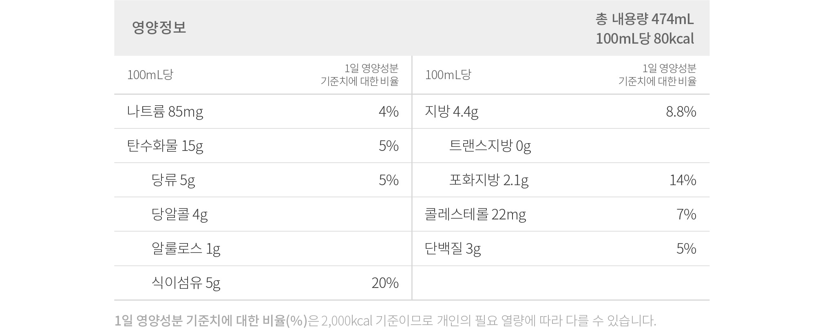Select the 14% saturated fat value
824x330 pixels.
tap(683, 180)
